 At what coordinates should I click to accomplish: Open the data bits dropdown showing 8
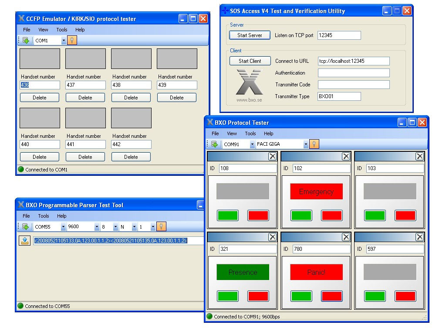115,227
